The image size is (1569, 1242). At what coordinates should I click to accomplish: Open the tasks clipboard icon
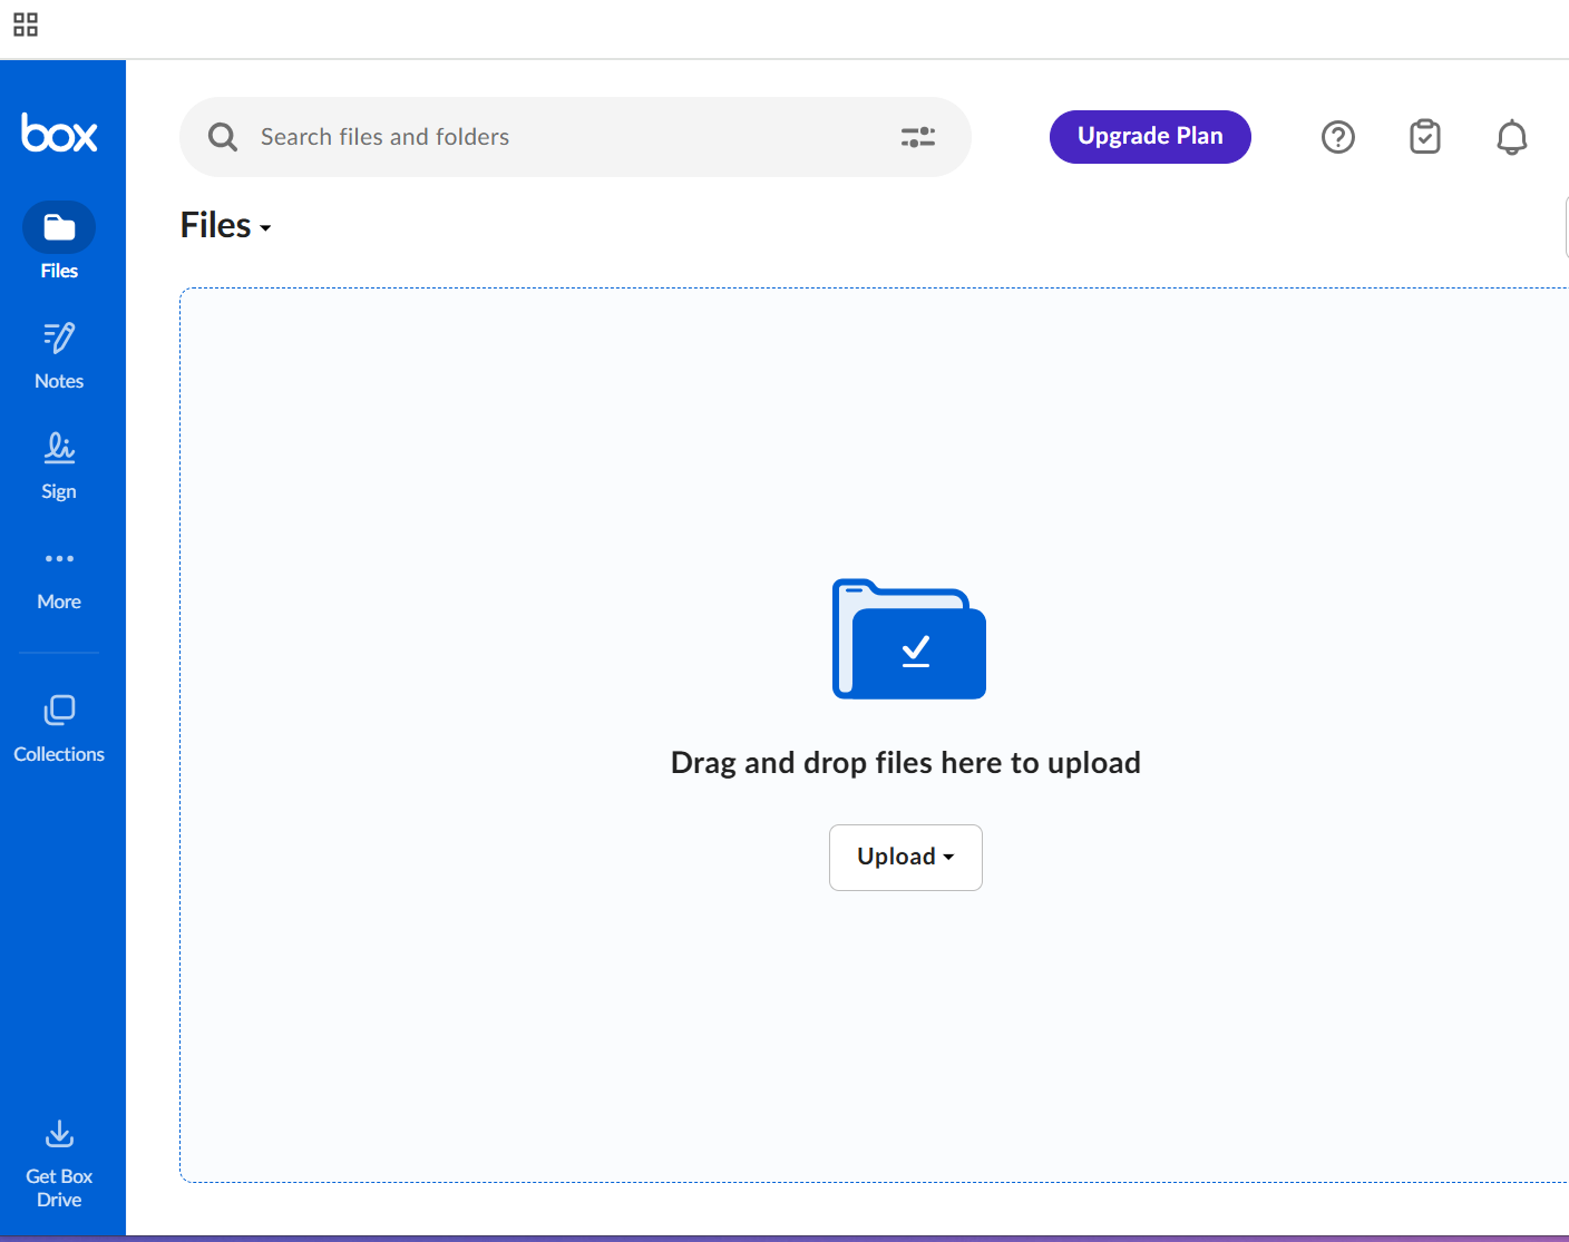pos(1424,136)
